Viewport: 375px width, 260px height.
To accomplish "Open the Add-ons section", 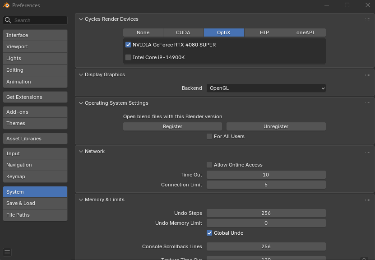I will 35,112.
